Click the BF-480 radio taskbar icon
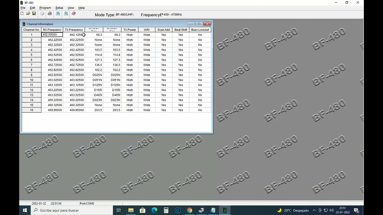 click(224, 210)
